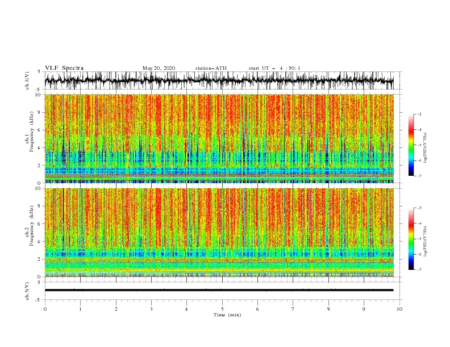The image size is (450, 347).
Task: Select the "ch.2 Frequency (kHz)" axis label
Action: point(30,226)
